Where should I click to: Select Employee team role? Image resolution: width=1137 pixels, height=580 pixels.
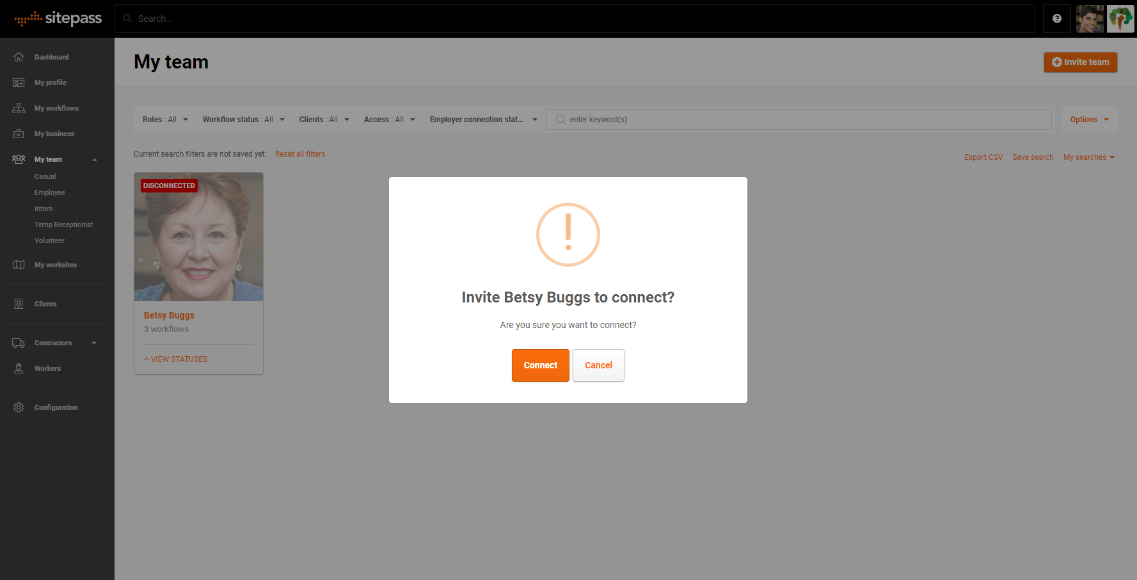tap(50, 192)
